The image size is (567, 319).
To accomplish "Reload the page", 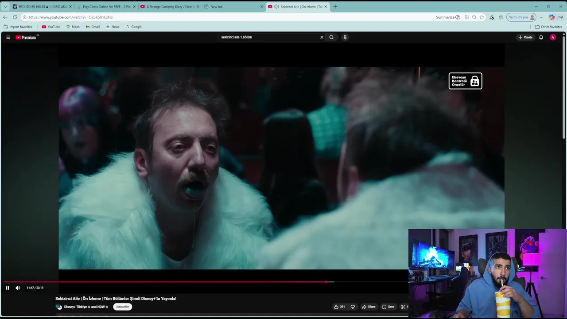I will (15, 17).
